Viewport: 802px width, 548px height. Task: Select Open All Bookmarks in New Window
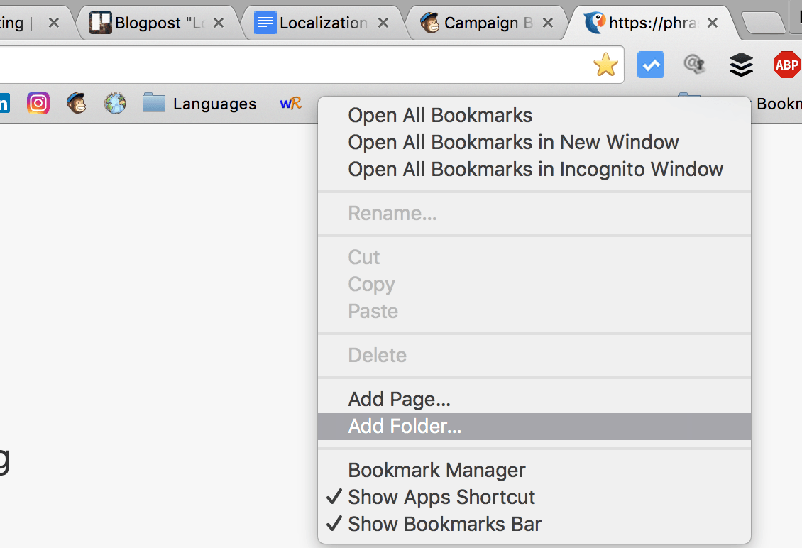(x=513, y=142)
